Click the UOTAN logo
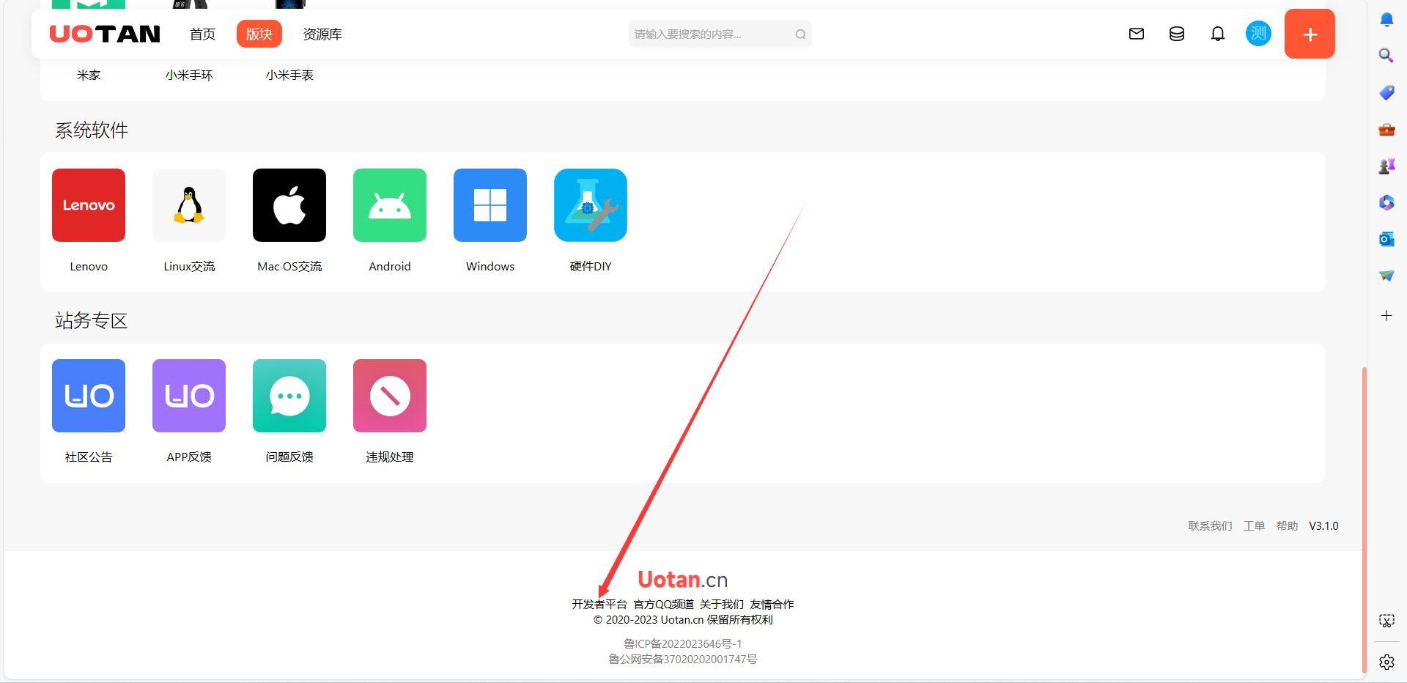 point(105,34)
